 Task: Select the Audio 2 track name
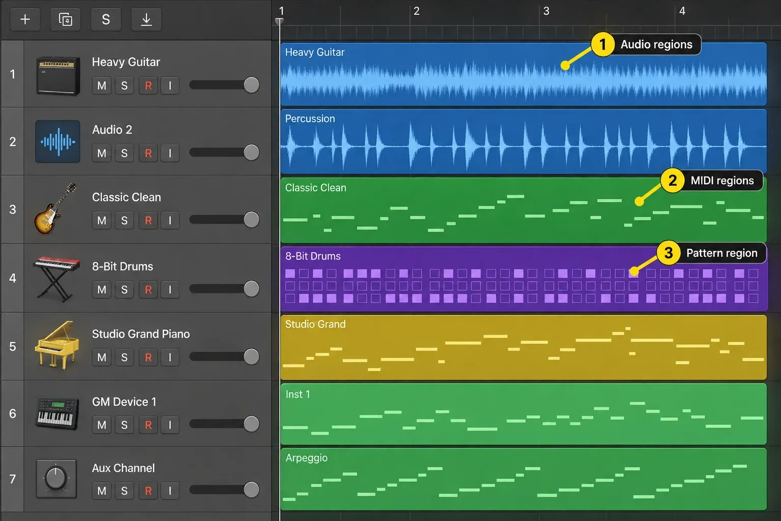coord(112,130)
